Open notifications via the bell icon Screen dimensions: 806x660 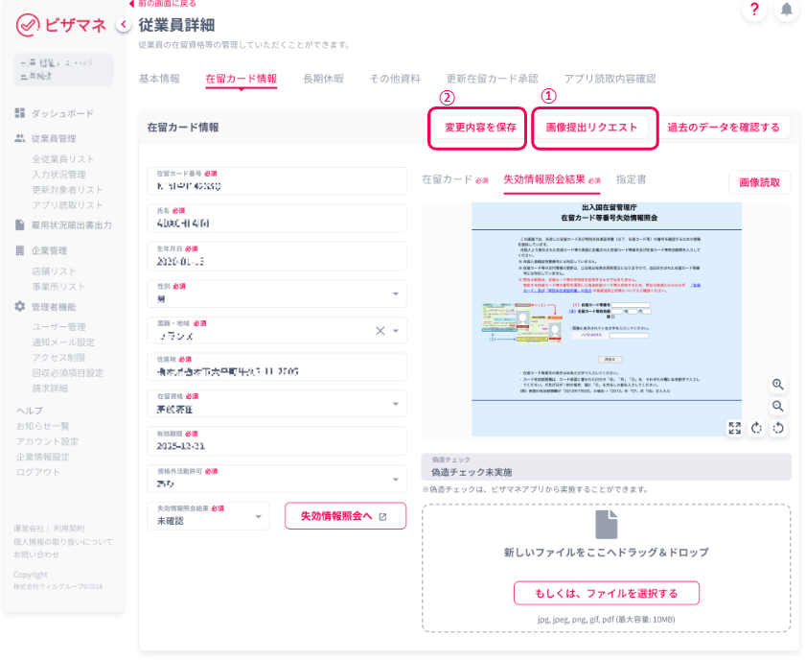[786, 10]
